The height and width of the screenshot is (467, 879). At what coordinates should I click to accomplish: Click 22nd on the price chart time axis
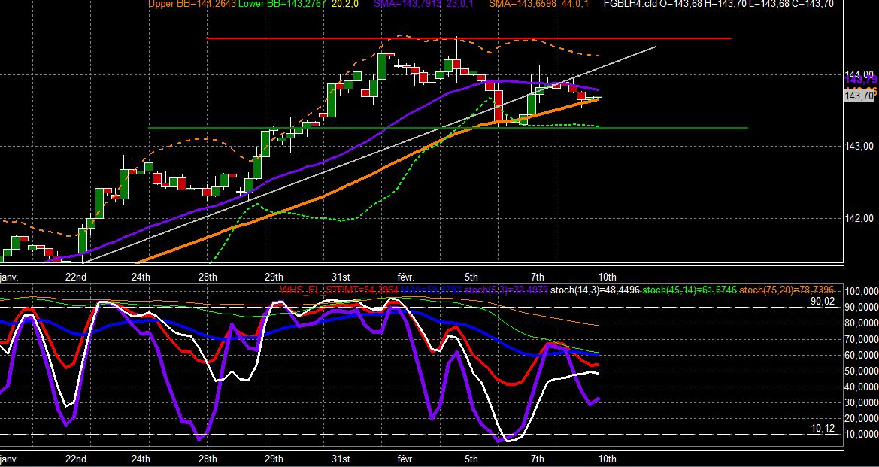[x=76, y=277]
